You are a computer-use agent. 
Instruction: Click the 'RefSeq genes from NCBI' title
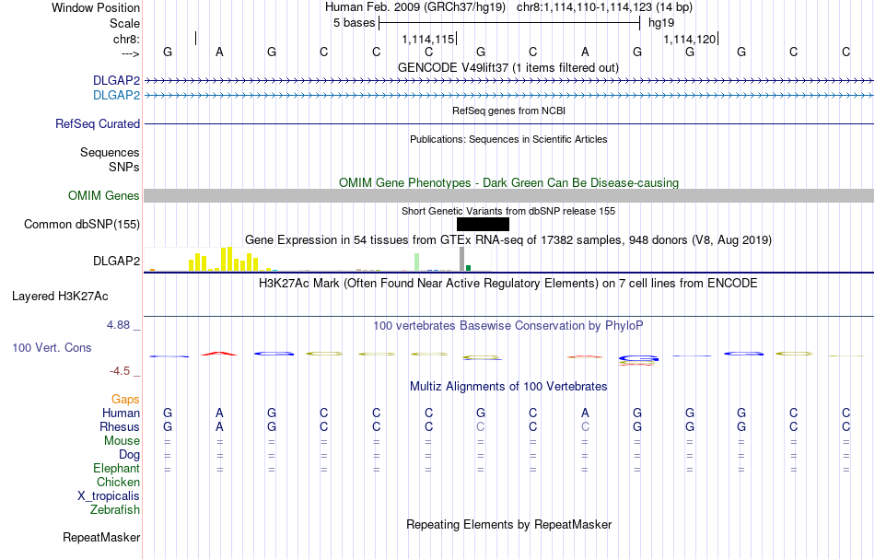[509, 111]
